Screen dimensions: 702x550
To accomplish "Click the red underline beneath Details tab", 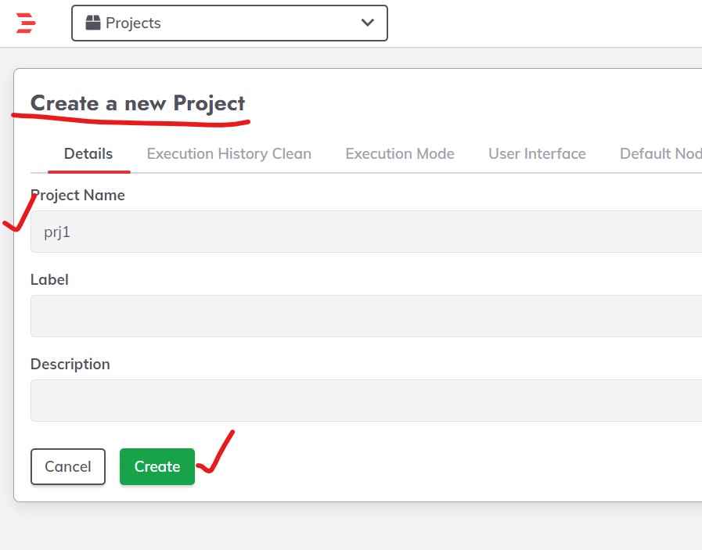I will click(88, 171).
